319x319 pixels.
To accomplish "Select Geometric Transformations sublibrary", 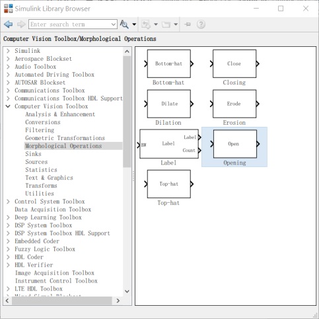I will 65,138.
